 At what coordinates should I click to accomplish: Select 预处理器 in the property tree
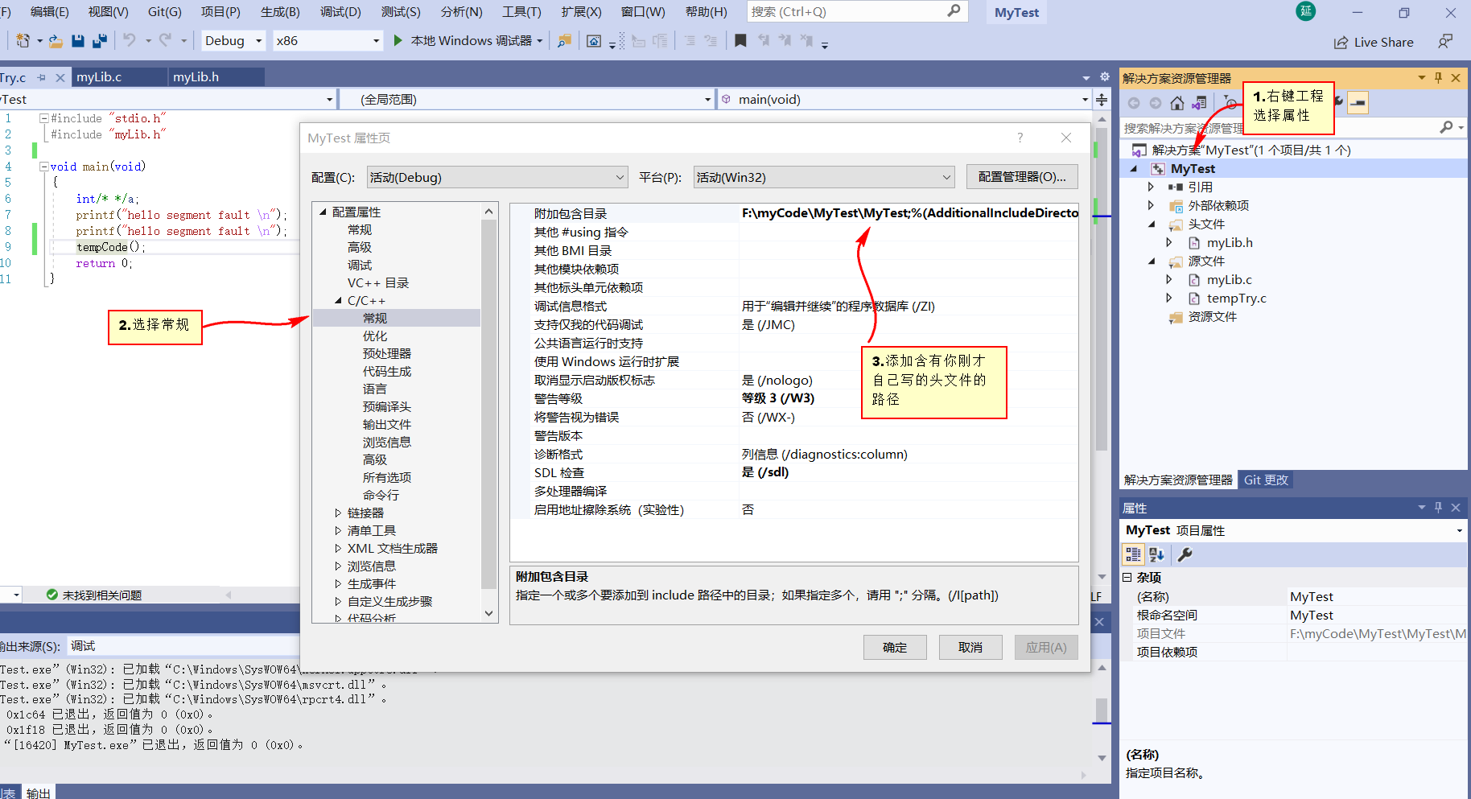tap(387, 353)
